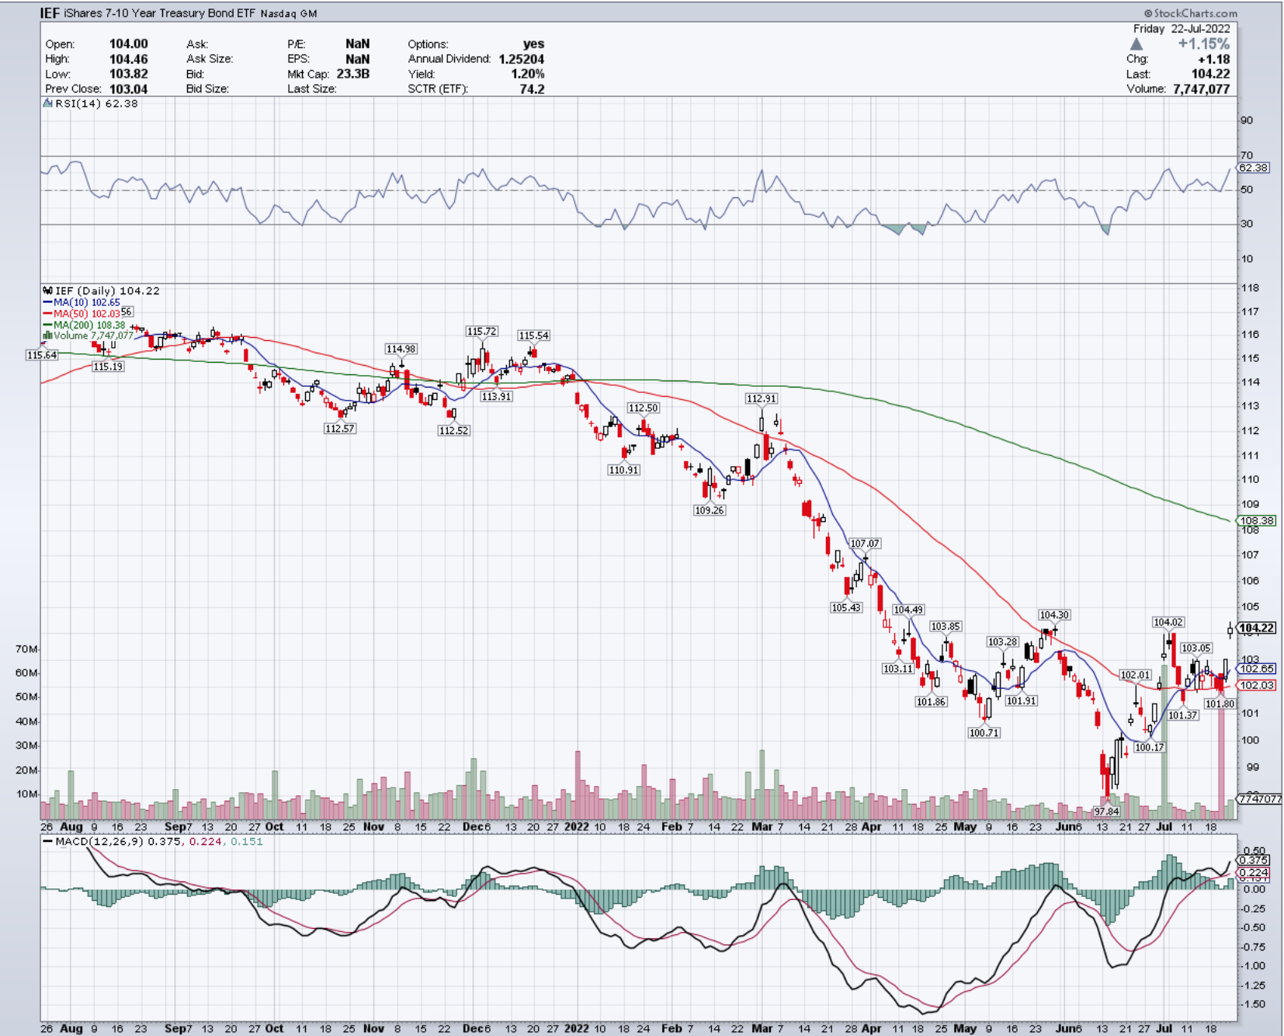
Task: Click the 112.57 low price label
Action: 340,429
